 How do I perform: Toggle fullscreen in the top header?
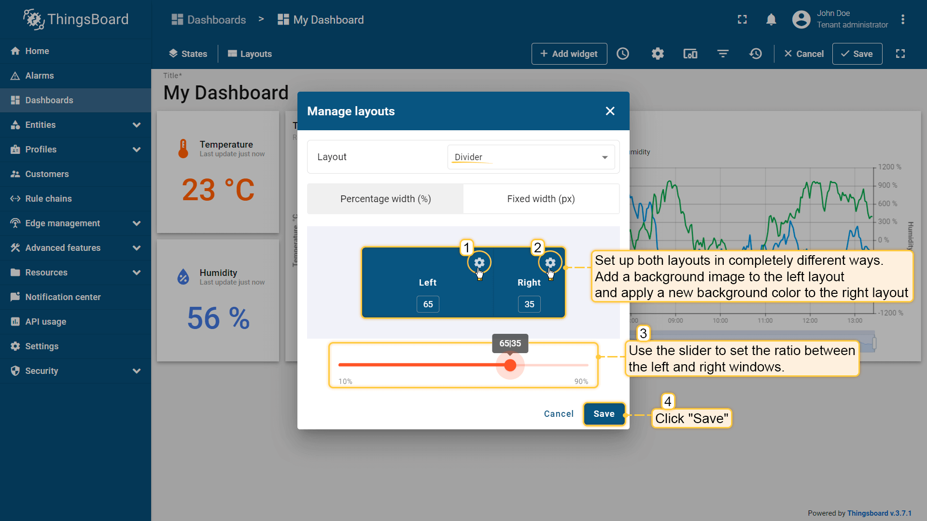[742, 20]
